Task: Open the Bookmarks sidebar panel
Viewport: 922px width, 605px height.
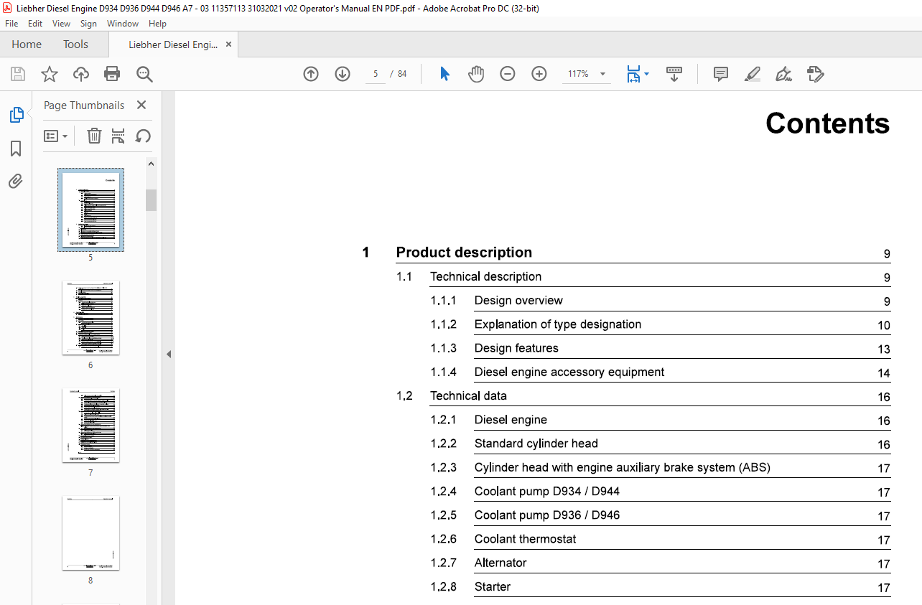Action: click(16, 149)
